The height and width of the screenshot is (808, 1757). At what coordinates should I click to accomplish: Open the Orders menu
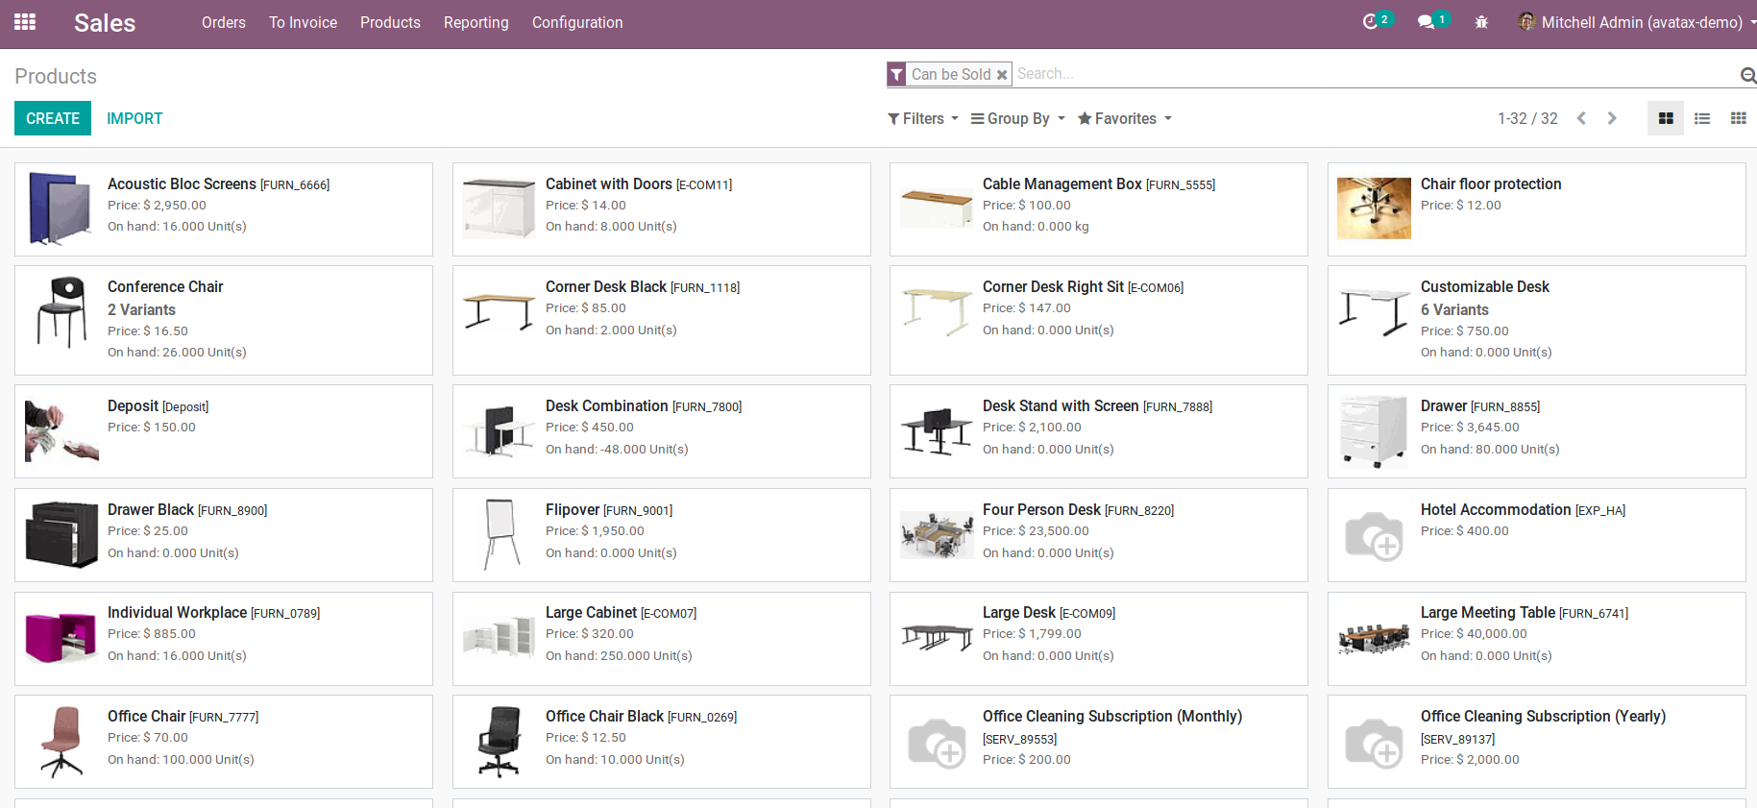pos(224,22)
